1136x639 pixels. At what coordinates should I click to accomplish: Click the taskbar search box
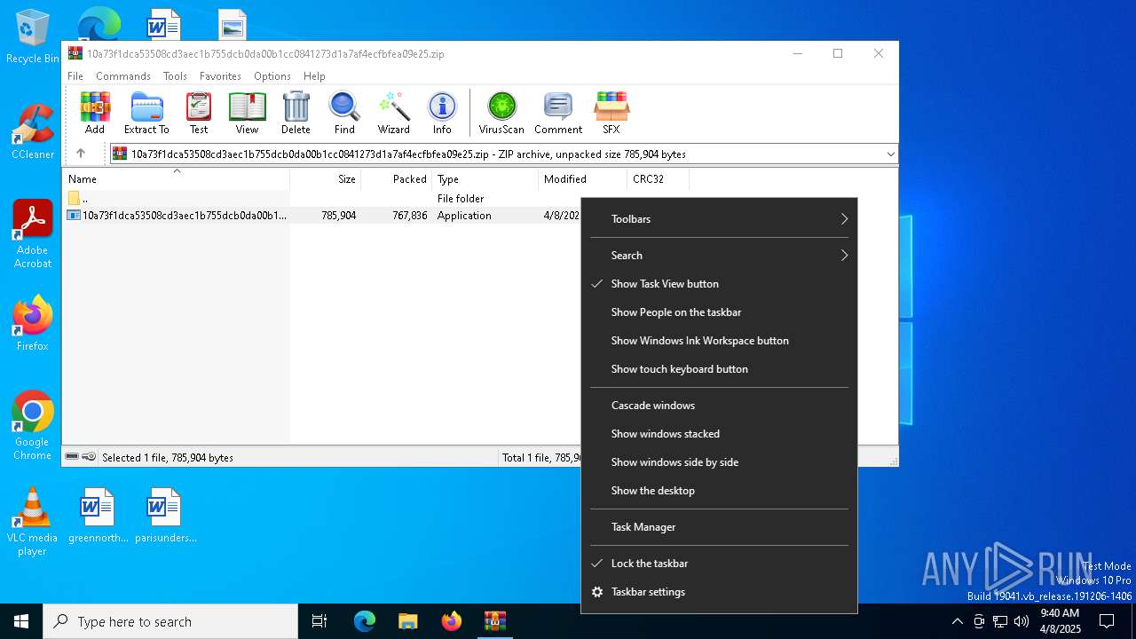170,621
